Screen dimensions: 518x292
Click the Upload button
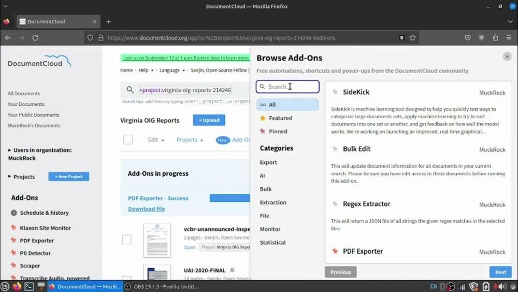209,120
